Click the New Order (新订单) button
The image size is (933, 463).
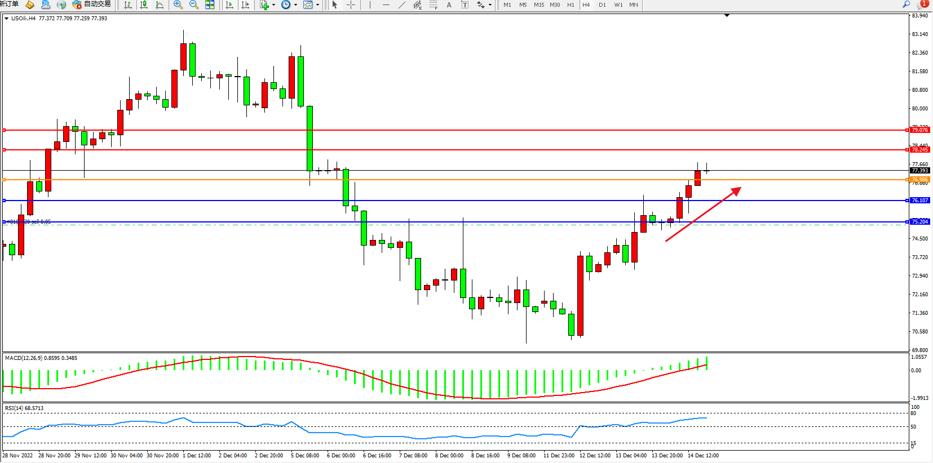coord(10,5)
